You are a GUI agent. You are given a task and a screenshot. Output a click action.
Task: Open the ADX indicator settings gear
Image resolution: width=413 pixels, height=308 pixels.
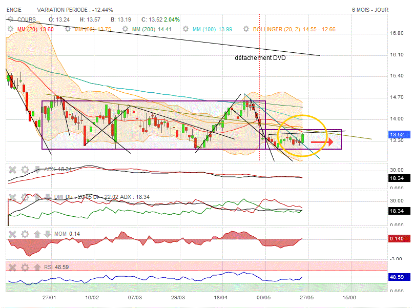25,169
